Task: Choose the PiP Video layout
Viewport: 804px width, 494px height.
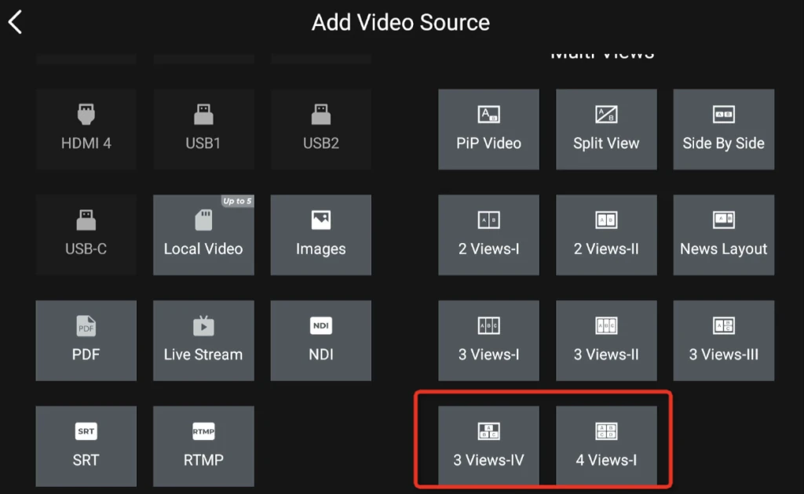Action: click(x=488, y=129)
